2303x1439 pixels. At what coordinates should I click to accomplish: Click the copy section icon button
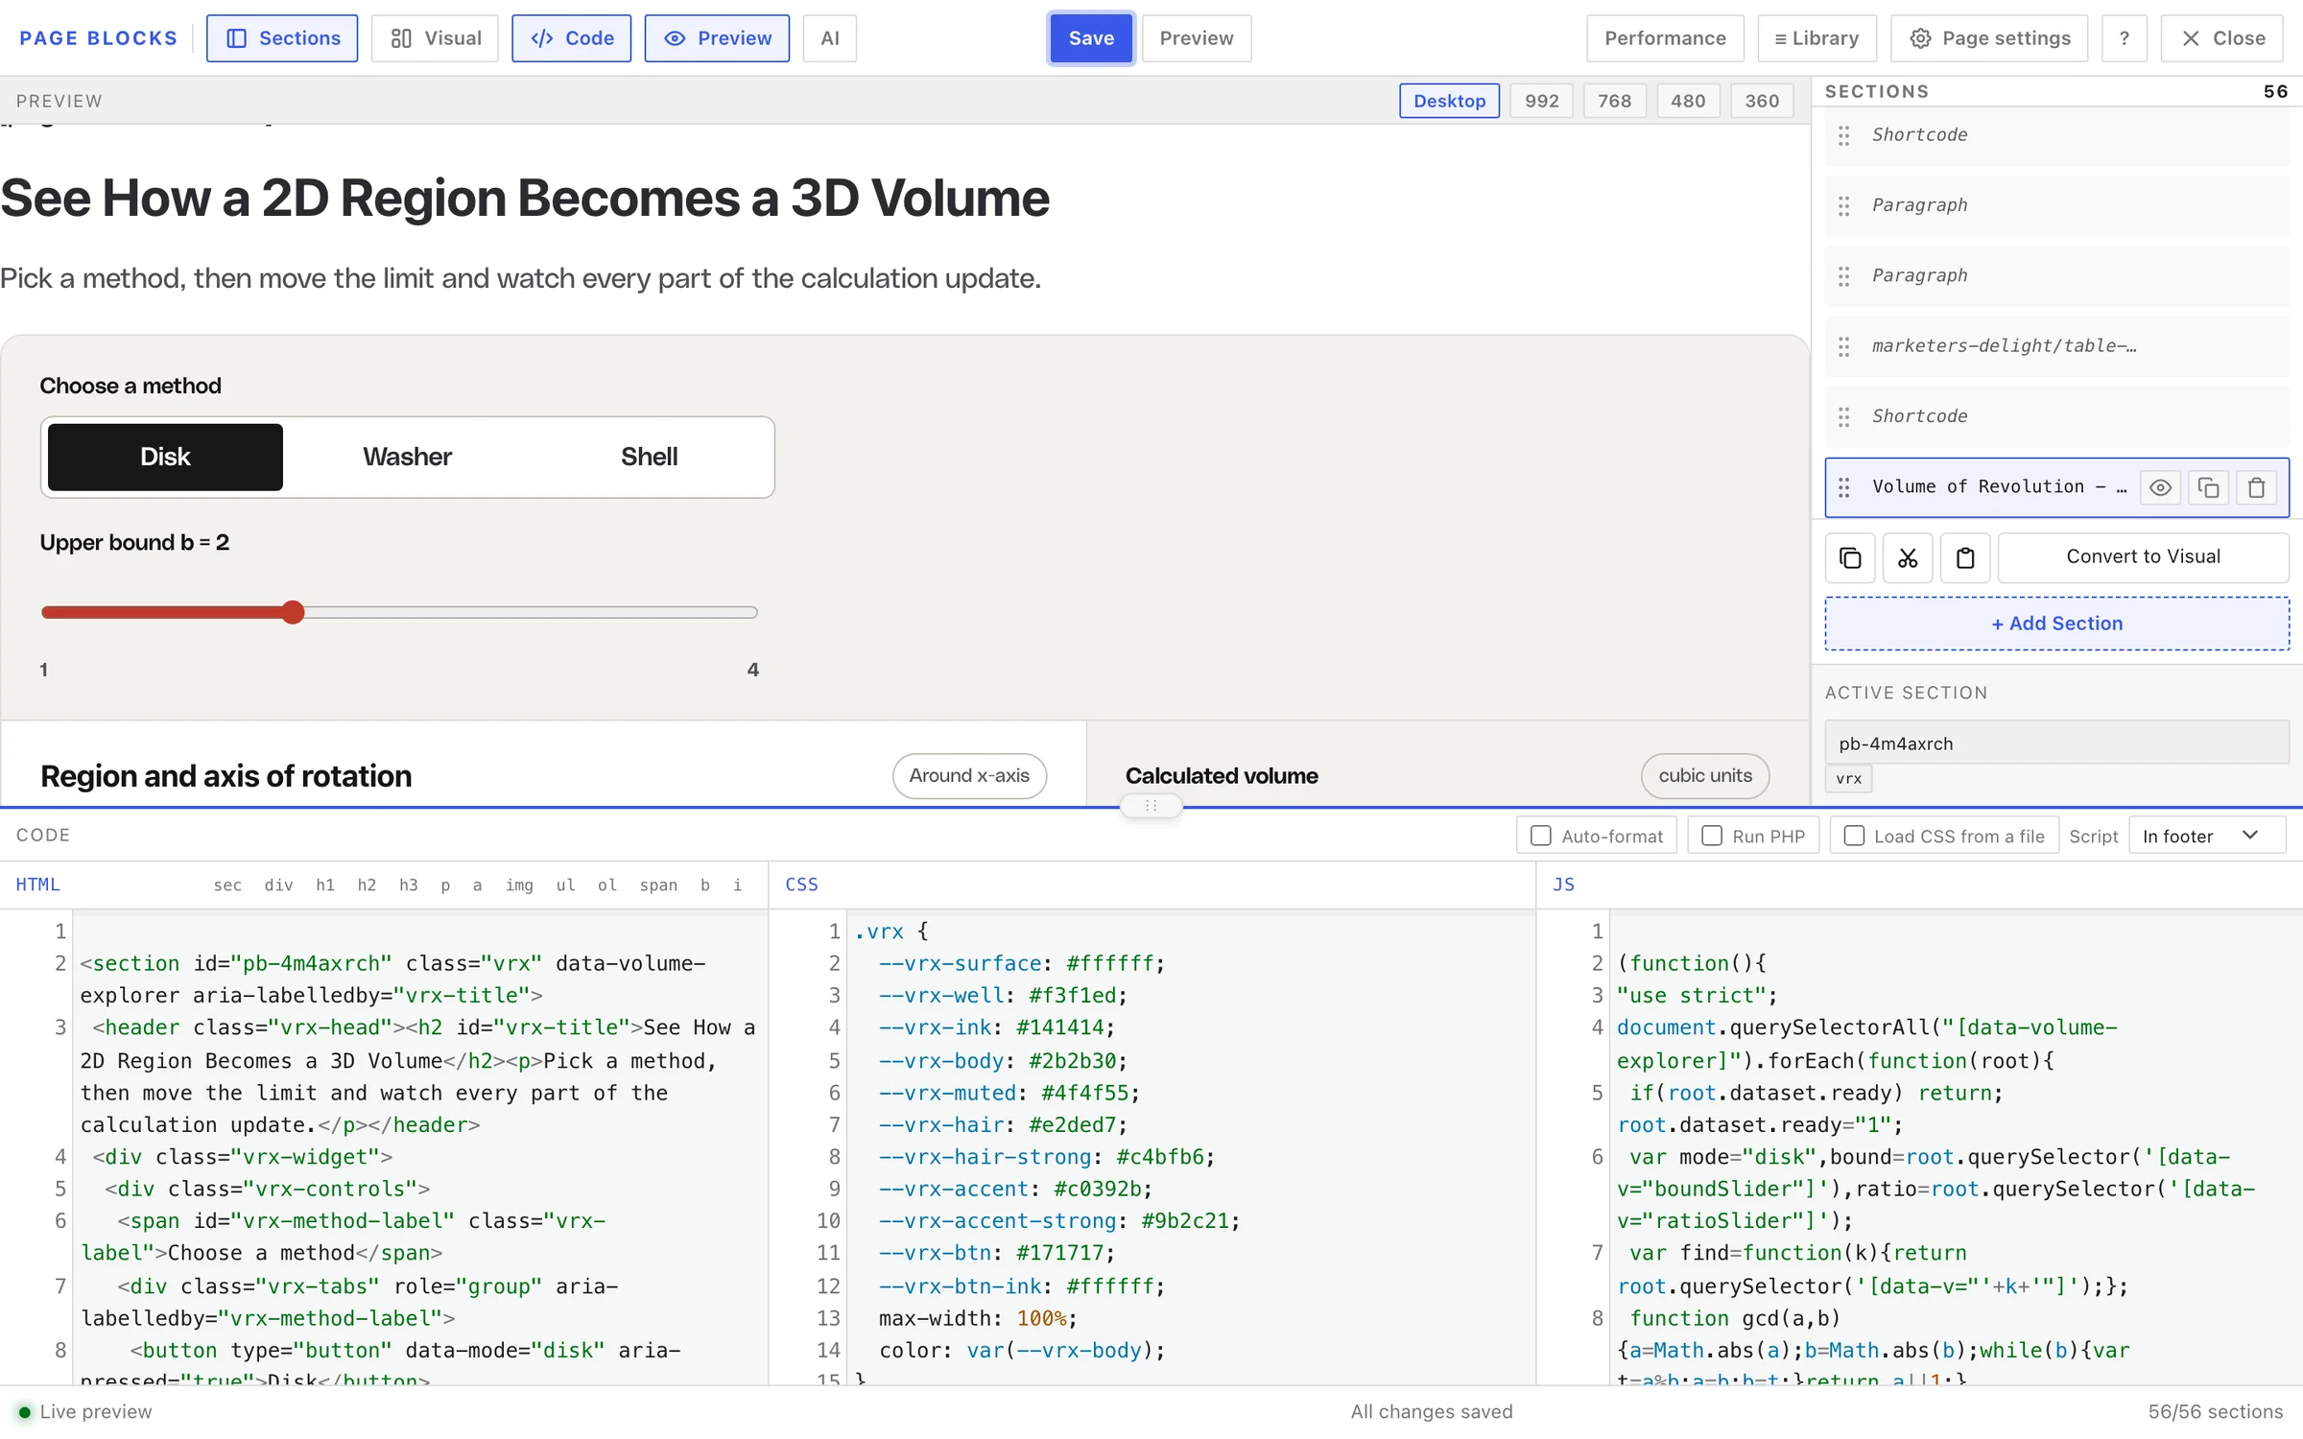coord(1850,557)
